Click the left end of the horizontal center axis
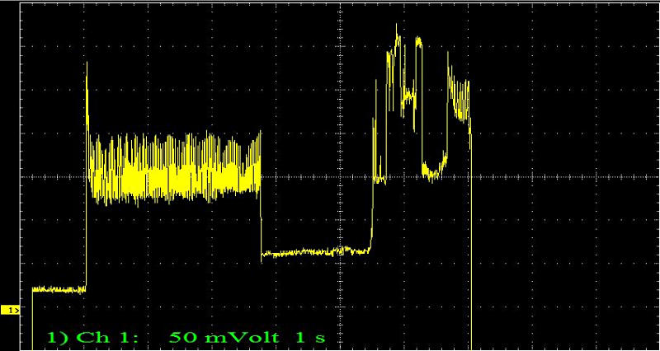Viewport: 660px width, 351px height. [x=25, y=176]
